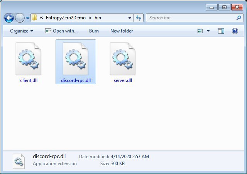Select the discord-rpc.dll file icon

click(x=76, y=58)
